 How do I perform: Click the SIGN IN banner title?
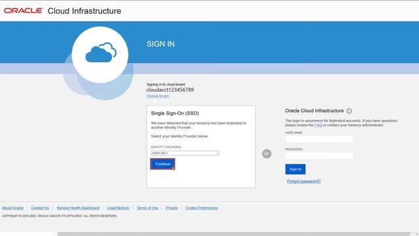pos(160,44)
